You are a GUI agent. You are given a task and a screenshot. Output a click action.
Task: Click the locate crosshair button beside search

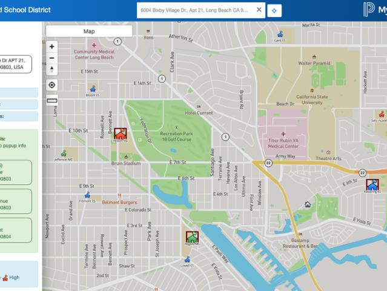275,10
